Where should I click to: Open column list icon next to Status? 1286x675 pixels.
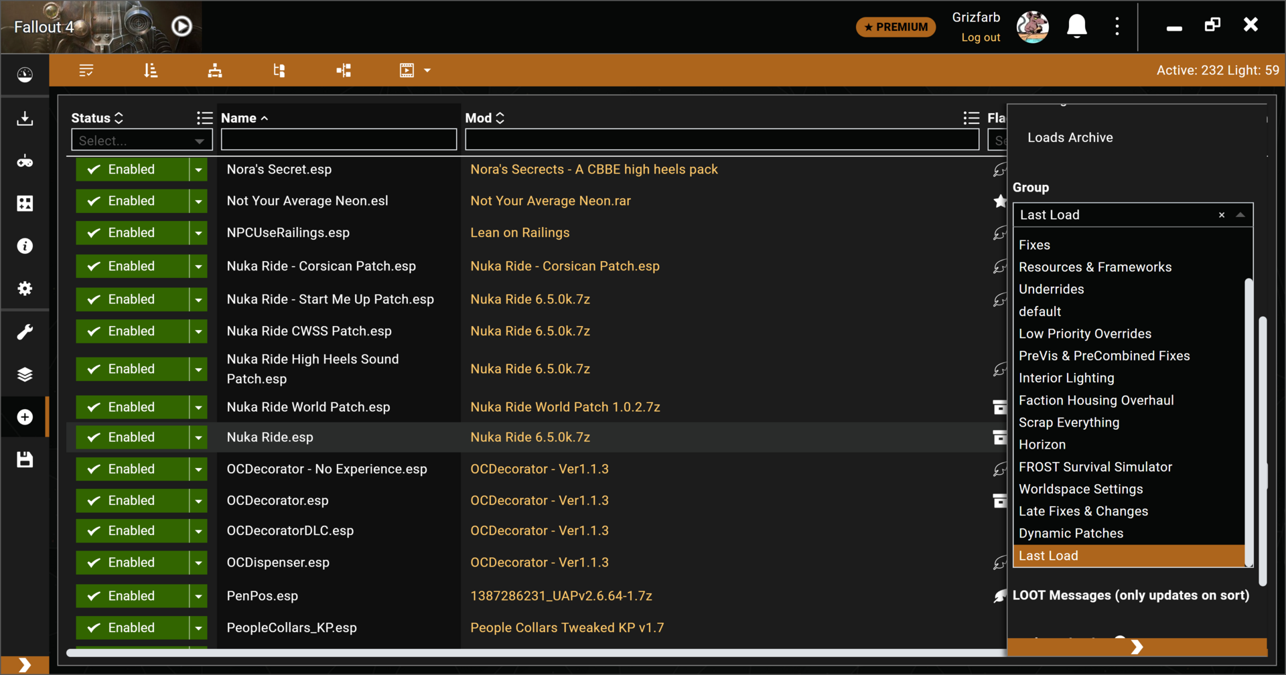coord(204,118)
